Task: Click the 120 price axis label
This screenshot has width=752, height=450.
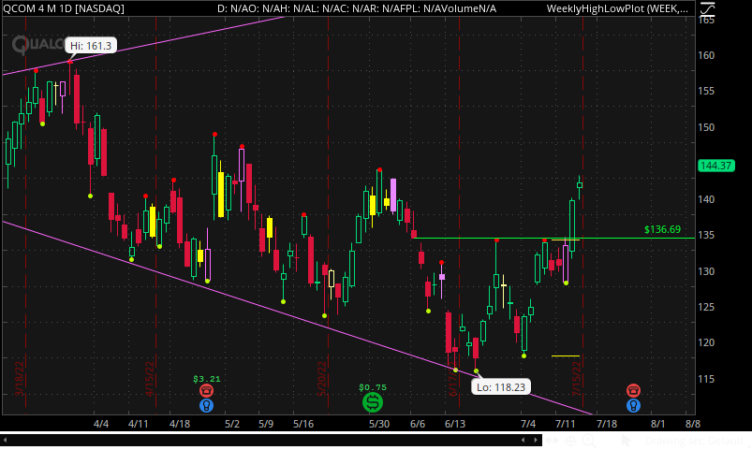Action: [x=706, y=342]
